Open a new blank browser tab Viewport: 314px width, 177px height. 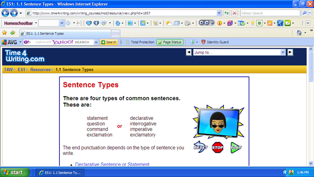click(x=116, y=34)
